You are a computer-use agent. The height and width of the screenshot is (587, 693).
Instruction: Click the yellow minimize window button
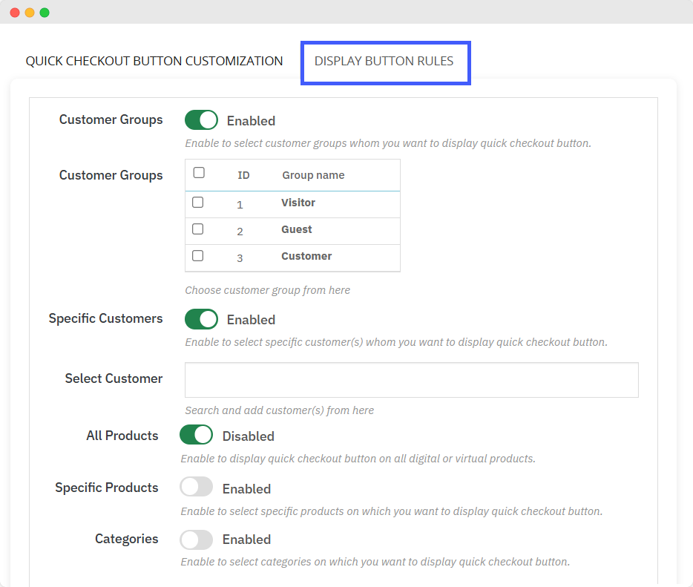(30, 13)
